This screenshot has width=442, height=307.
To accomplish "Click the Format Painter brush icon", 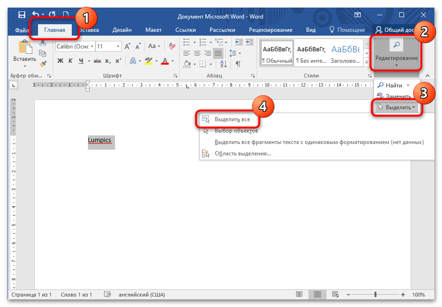I will click(43, 63).
